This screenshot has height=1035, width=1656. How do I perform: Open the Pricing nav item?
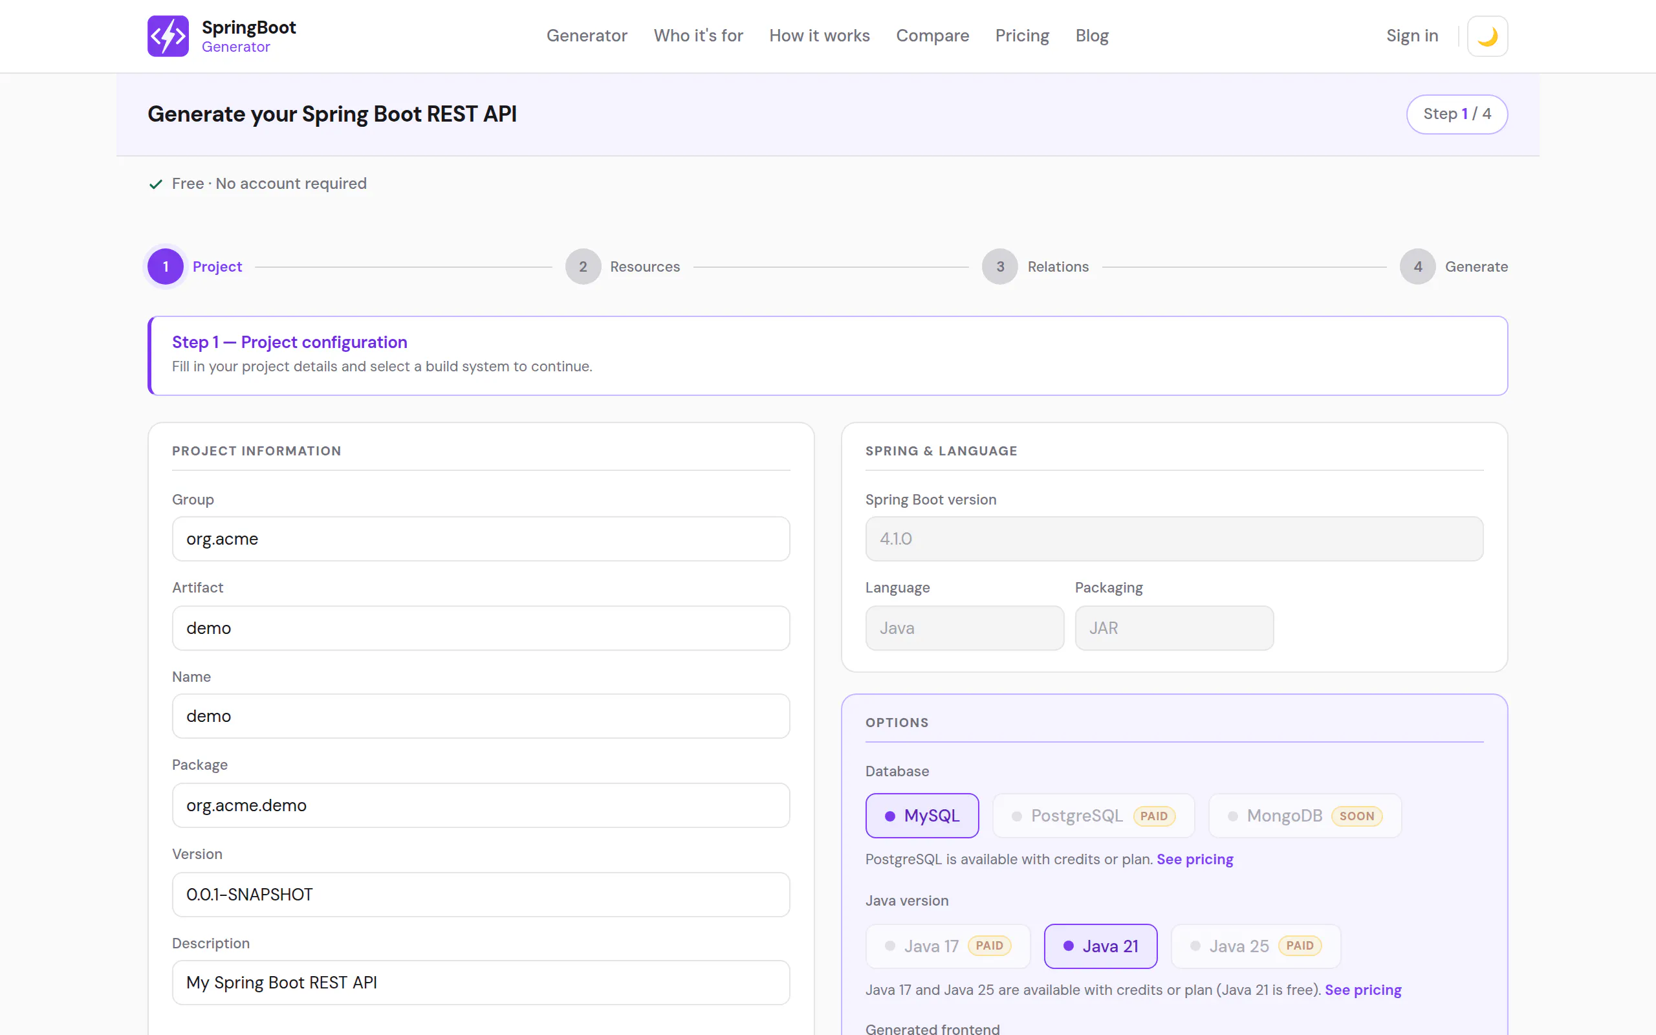[x=1021, y=36]
